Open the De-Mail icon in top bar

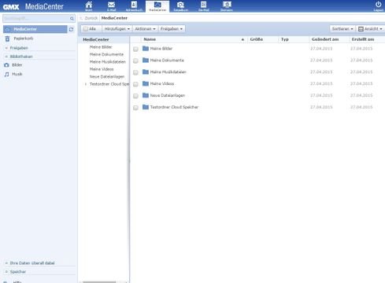pos(203,5)
